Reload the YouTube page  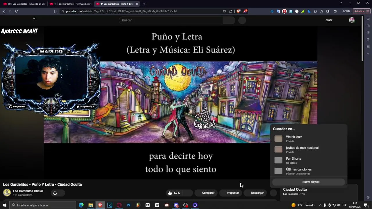click(17, 11)
